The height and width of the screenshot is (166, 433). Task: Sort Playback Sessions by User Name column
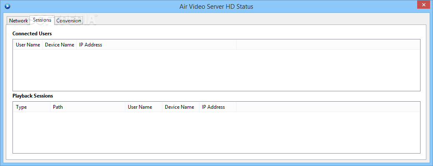click(x=144, y=107)
